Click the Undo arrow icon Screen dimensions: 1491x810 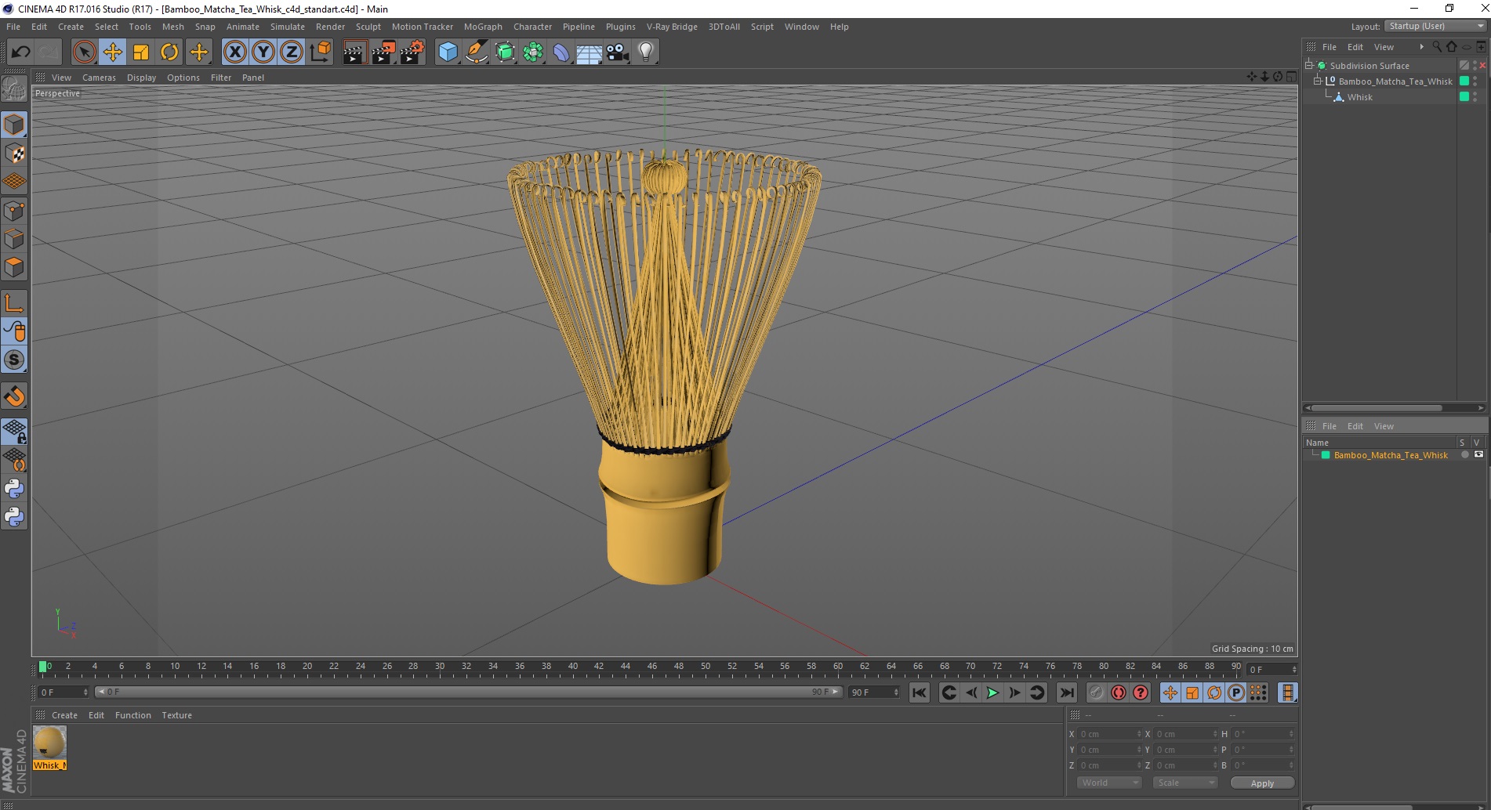pos(20,52)
